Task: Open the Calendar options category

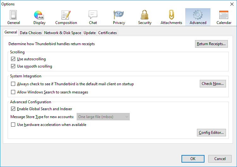Action: coord(224,17)
